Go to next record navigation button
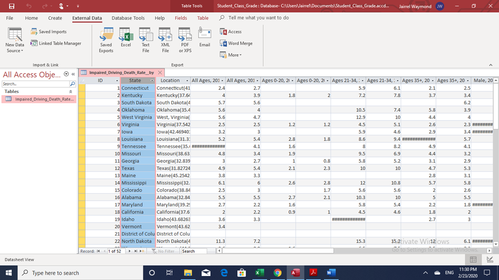Screen dimensions: 499x280 [129, 251]
